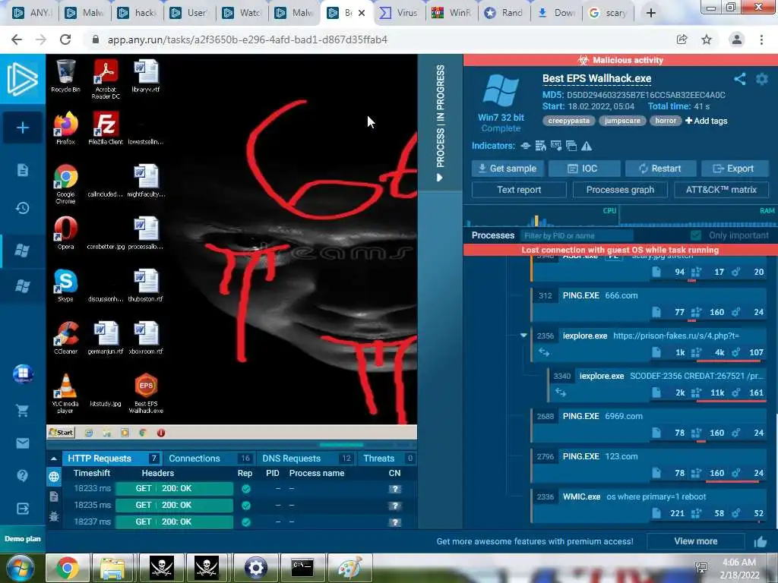
Task: Switch to DNS Requests tab
Action: pos(306,459)
